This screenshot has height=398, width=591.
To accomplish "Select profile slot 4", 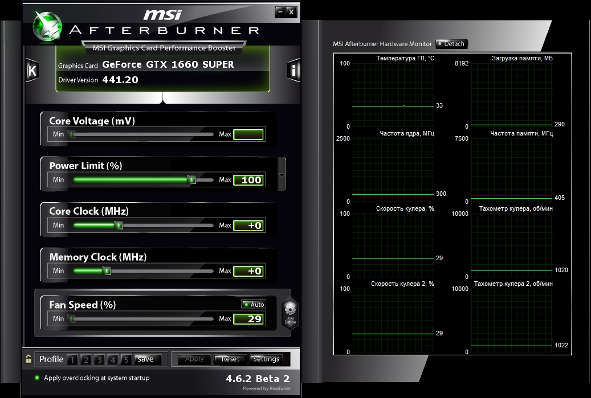I will [x=113, y=359].
